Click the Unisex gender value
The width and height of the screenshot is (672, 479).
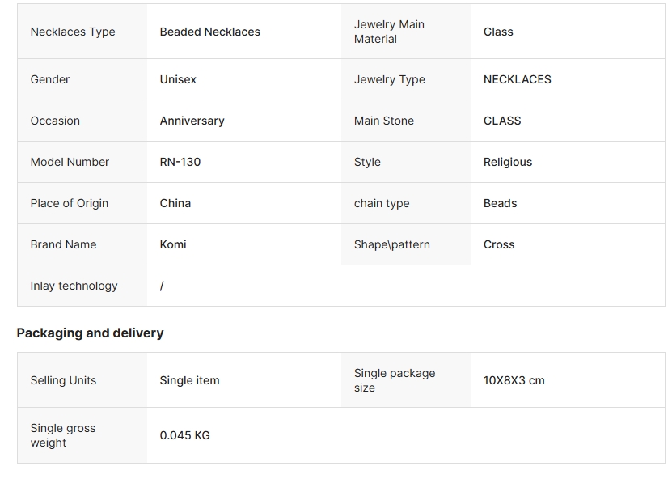point(178,79)
